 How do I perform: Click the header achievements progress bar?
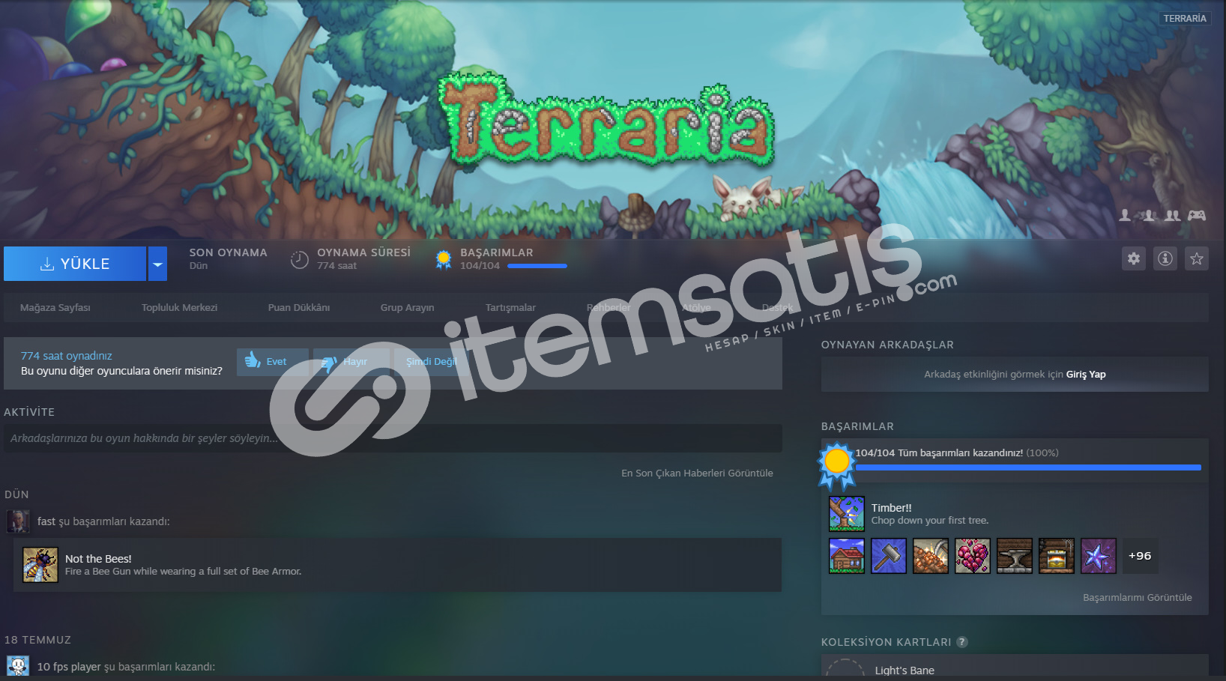point(537,266)
